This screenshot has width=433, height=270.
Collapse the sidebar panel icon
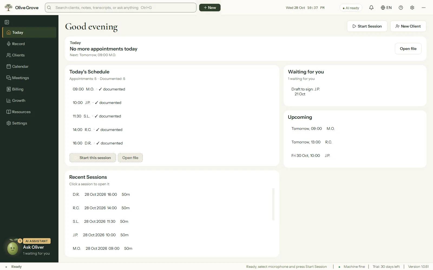pyautogui.click(x=7, y=22)
